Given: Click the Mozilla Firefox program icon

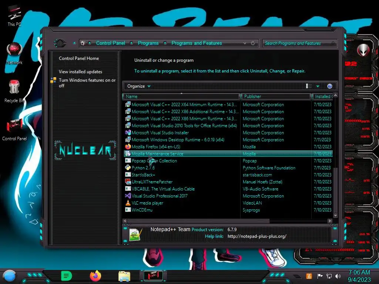Looking at the screenshot, I should click(x=128, y=146).
